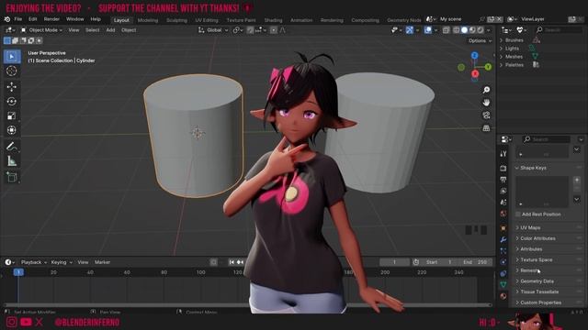
Task: Open the timeline View menu
Action: pyautogui.click(x=83, y=262)
